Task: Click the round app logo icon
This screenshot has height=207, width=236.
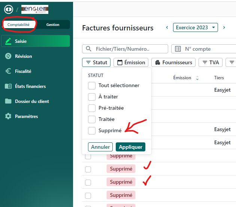Action: pos(8,9)
